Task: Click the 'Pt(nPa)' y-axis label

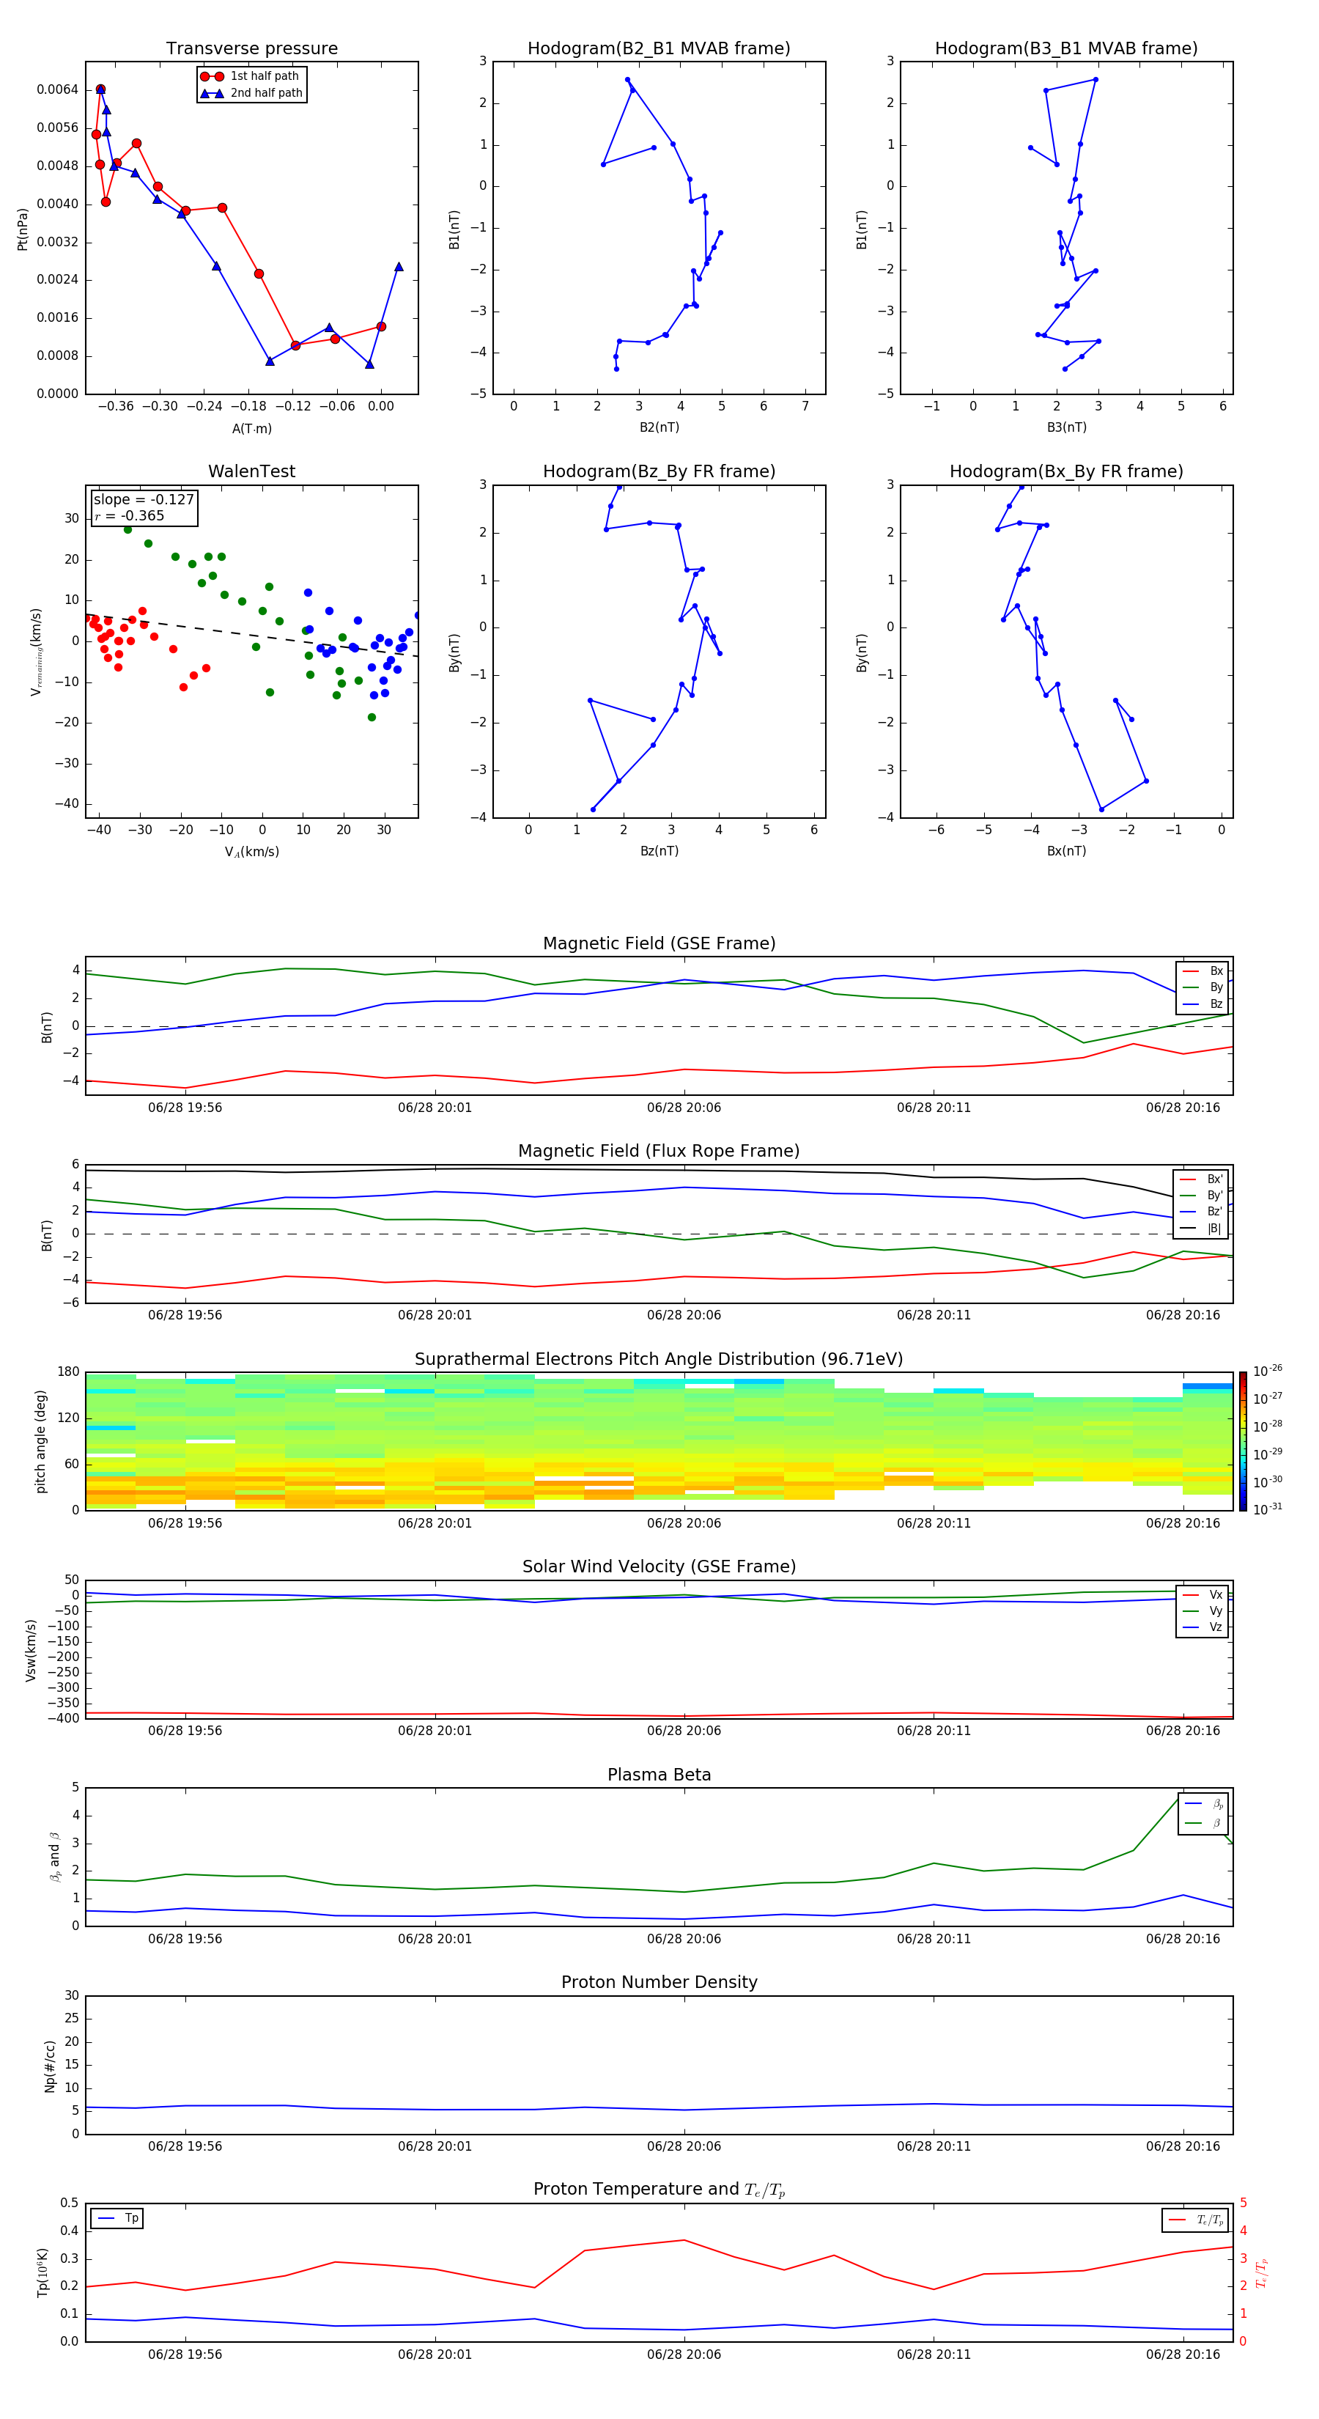Action: (x=23, y=229)
